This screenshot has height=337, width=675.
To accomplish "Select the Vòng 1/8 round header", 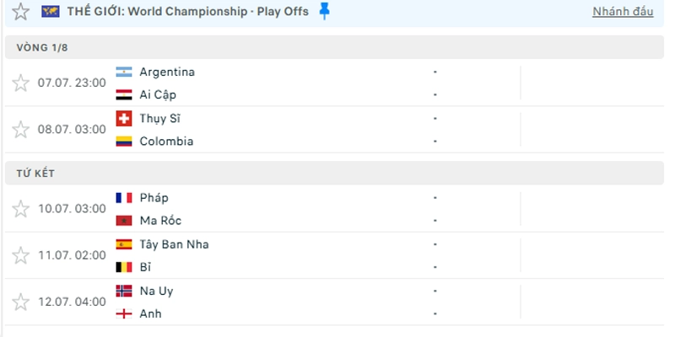I will tap(334, 47).
